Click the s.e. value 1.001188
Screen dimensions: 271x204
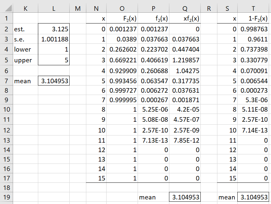pyautogui.click(x=54, y=39)
